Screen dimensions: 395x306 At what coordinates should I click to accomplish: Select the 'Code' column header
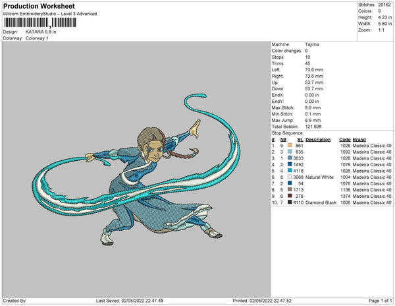pos(345,140)
